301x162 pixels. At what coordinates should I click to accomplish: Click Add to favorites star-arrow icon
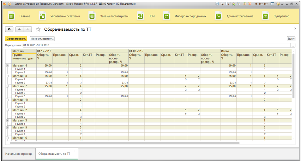(234, 4)
